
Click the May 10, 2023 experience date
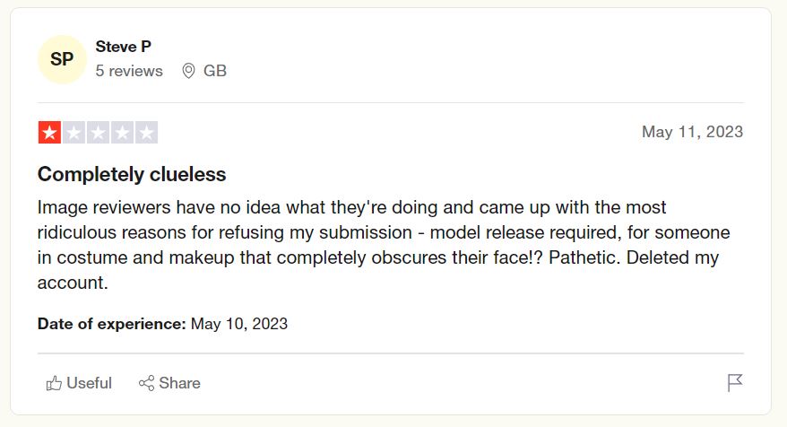tap(239, 324)
